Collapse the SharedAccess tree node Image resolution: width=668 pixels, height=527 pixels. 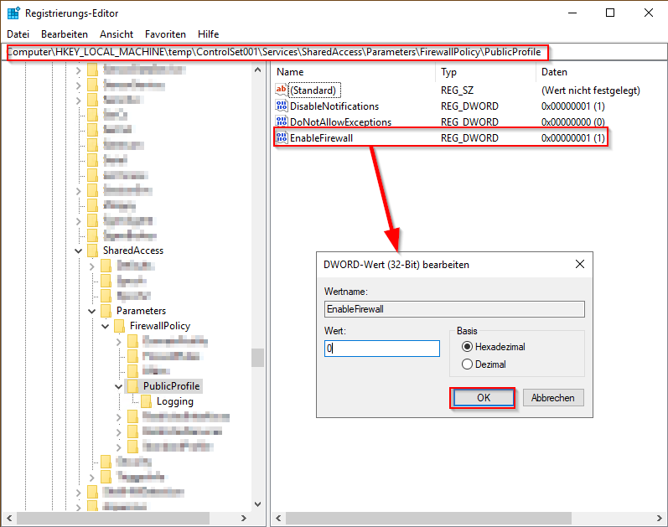(x=79, y=251)
